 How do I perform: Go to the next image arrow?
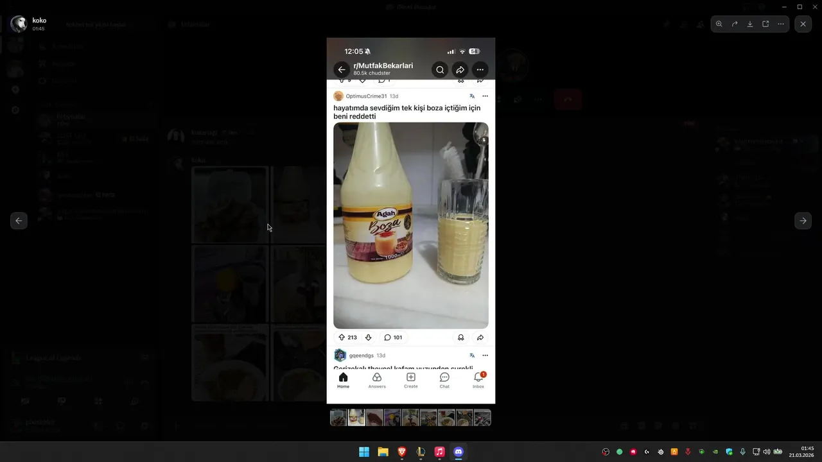tap(803, 221)
